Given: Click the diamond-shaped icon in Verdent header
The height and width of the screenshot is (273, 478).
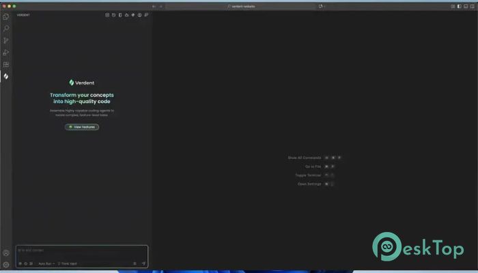Looking at the screenshot, I should pyautogui.click(x=133, y=15).
